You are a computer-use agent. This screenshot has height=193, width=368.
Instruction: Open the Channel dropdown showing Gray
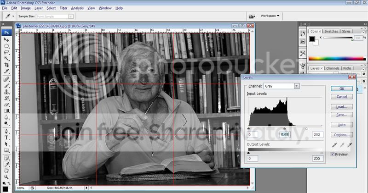282,86
